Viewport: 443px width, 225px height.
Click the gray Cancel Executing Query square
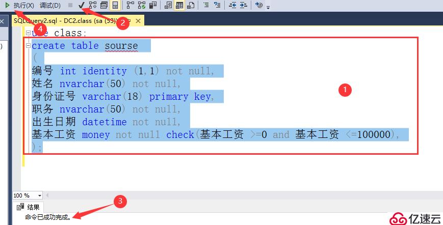pyautogui.click(x=70, y=5)
